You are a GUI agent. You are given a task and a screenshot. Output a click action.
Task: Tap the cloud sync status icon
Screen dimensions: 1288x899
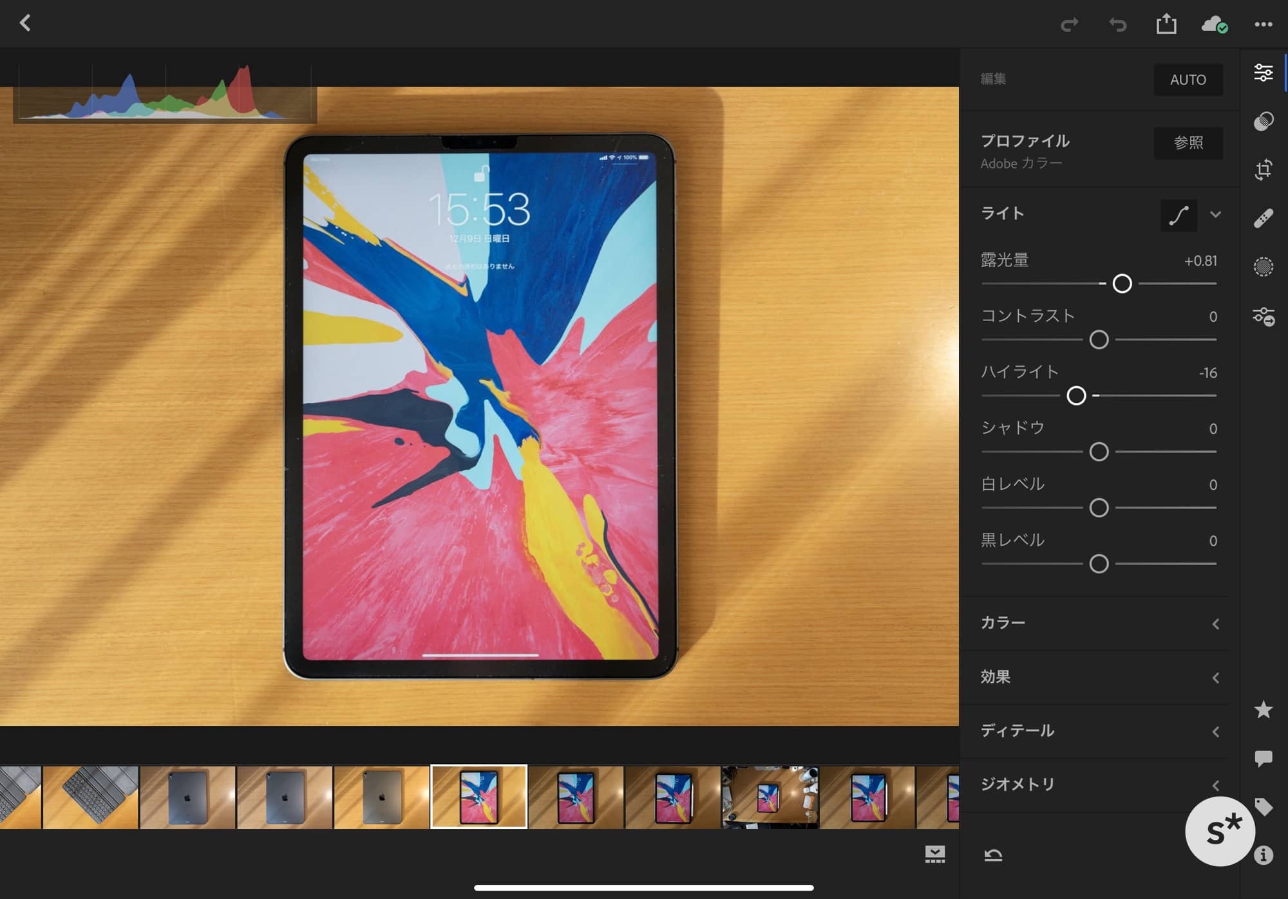1214,24
